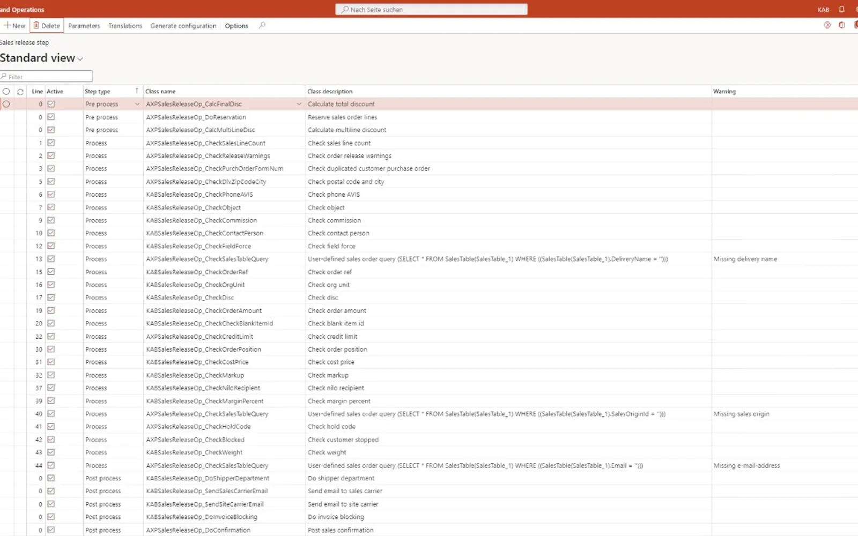This screenshot has width=858, height=536.
Task: Click the KAB company indicator
Action: coord(823,10)
